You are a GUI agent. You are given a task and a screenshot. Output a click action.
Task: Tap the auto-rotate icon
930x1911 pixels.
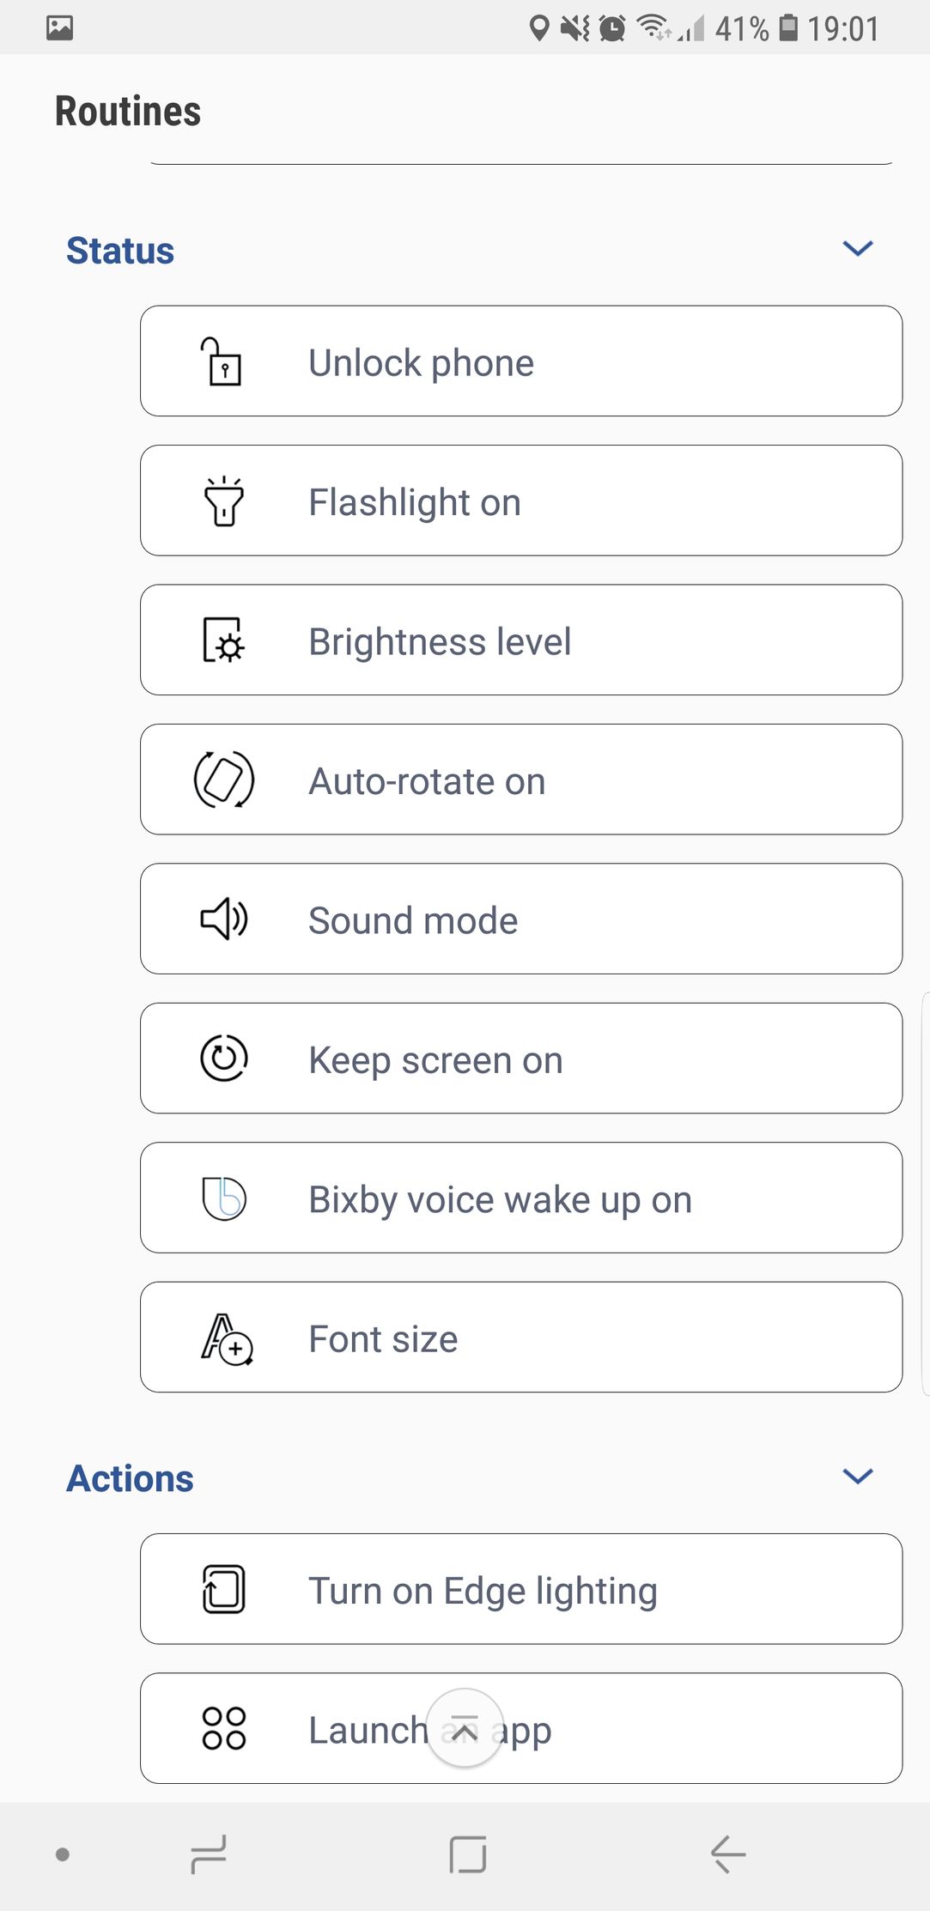point(223,780)
